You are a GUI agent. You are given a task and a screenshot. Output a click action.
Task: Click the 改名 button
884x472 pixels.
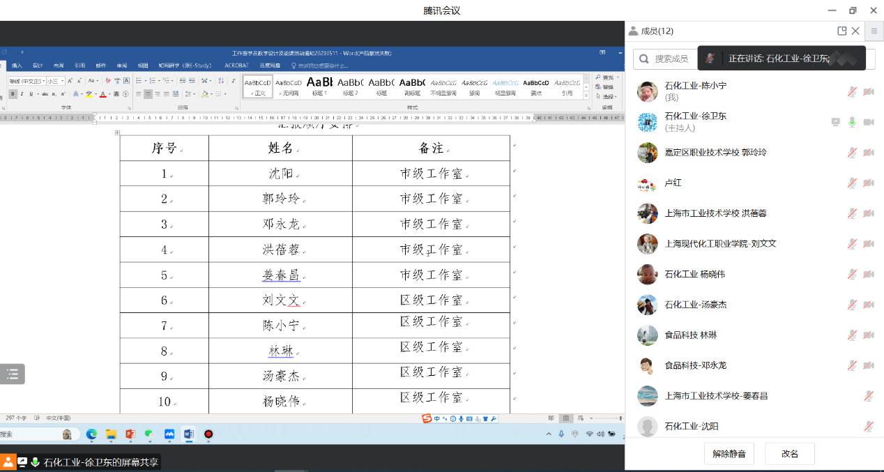click(790, 454)
